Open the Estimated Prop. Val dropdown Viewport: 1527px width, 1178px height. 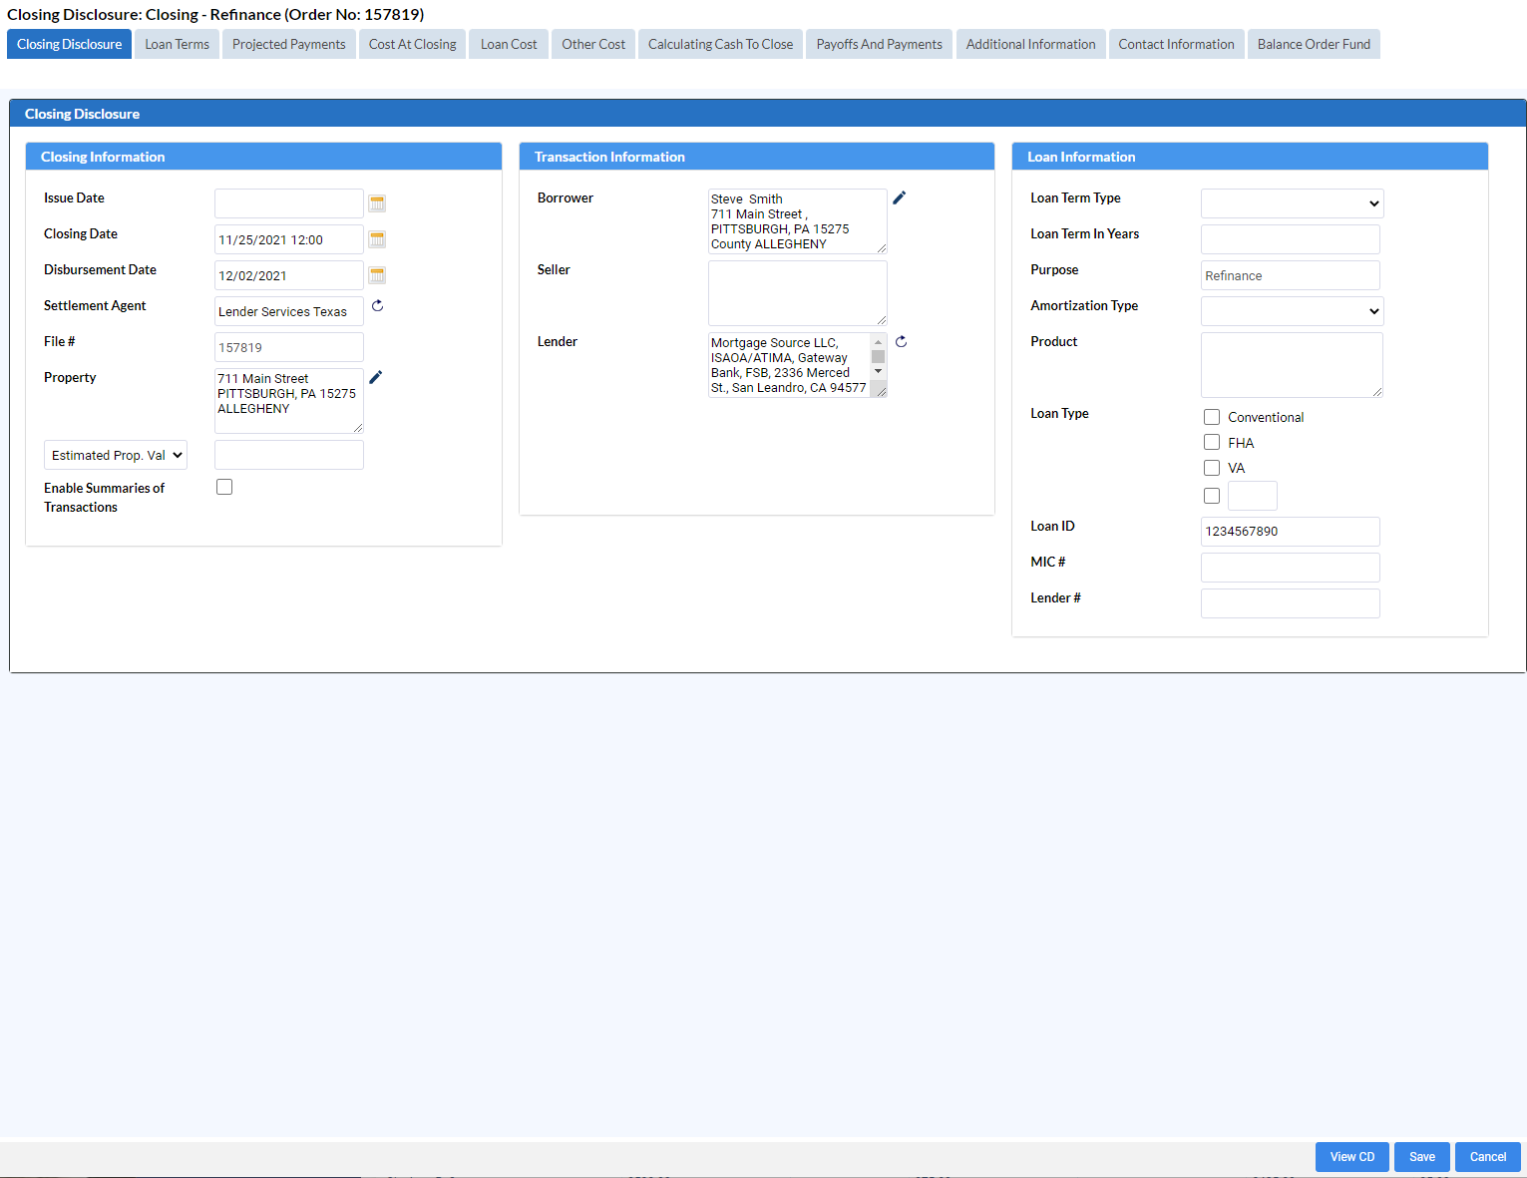tap(116, 455)
